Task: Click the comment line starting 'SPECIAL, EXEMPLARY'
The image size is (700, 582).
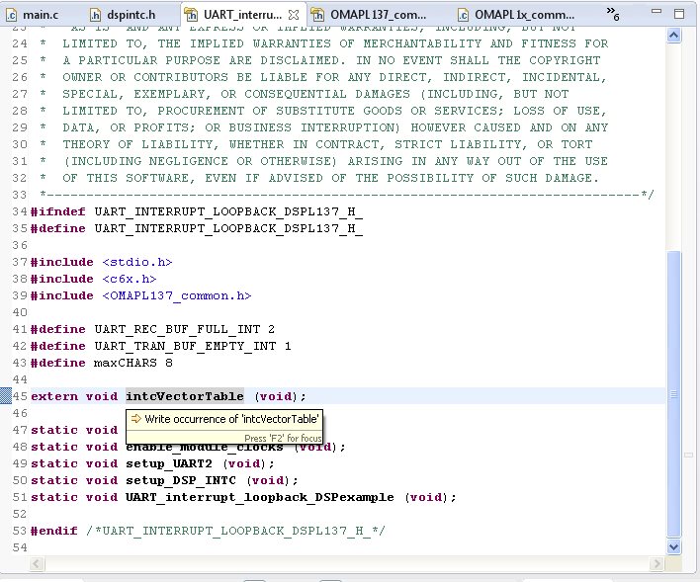Action: point(315,94)
